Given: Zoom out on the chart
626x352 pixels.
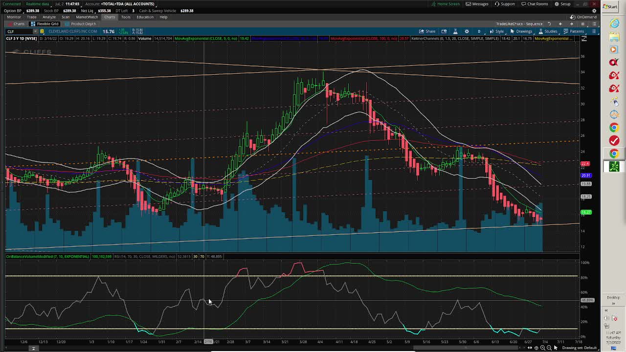Looking at the screenshot, I should tap(549, 348).
